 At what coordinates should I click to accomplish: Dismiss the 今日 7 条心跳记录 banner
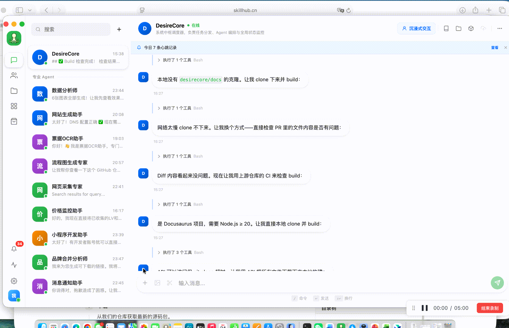[506, 48]
